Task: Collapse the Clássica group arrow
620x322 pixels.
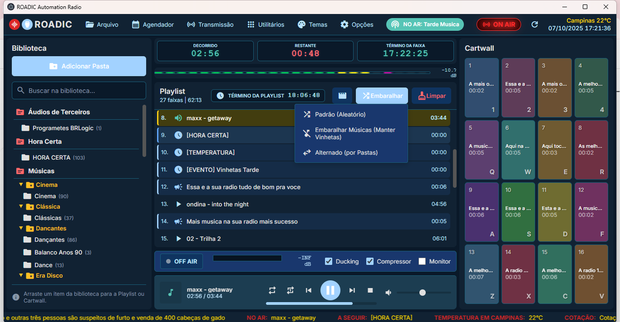Action: click(x=21, y=206)
